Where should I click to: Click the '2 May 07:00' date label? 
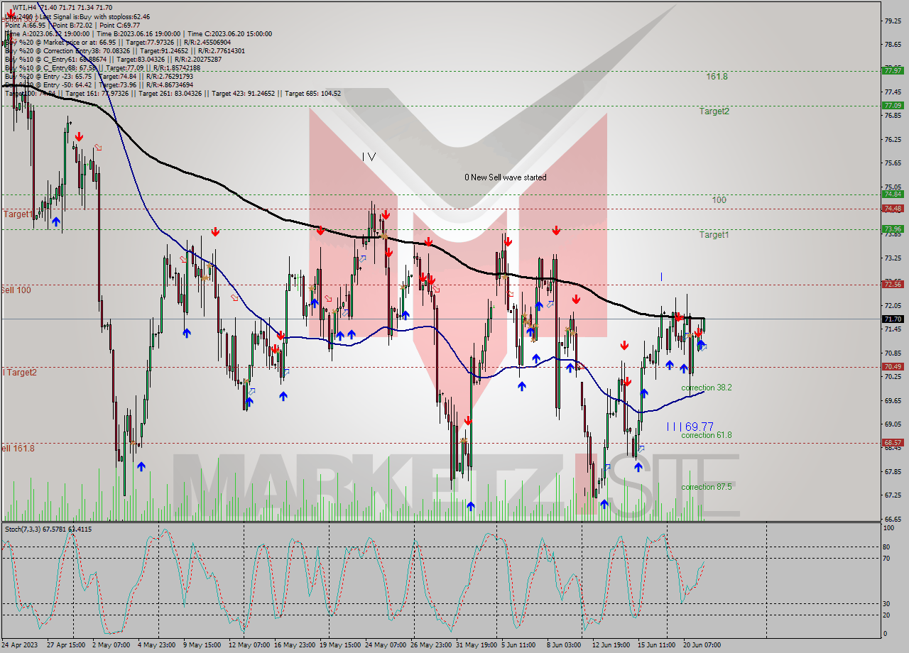(x=111, y=645)
